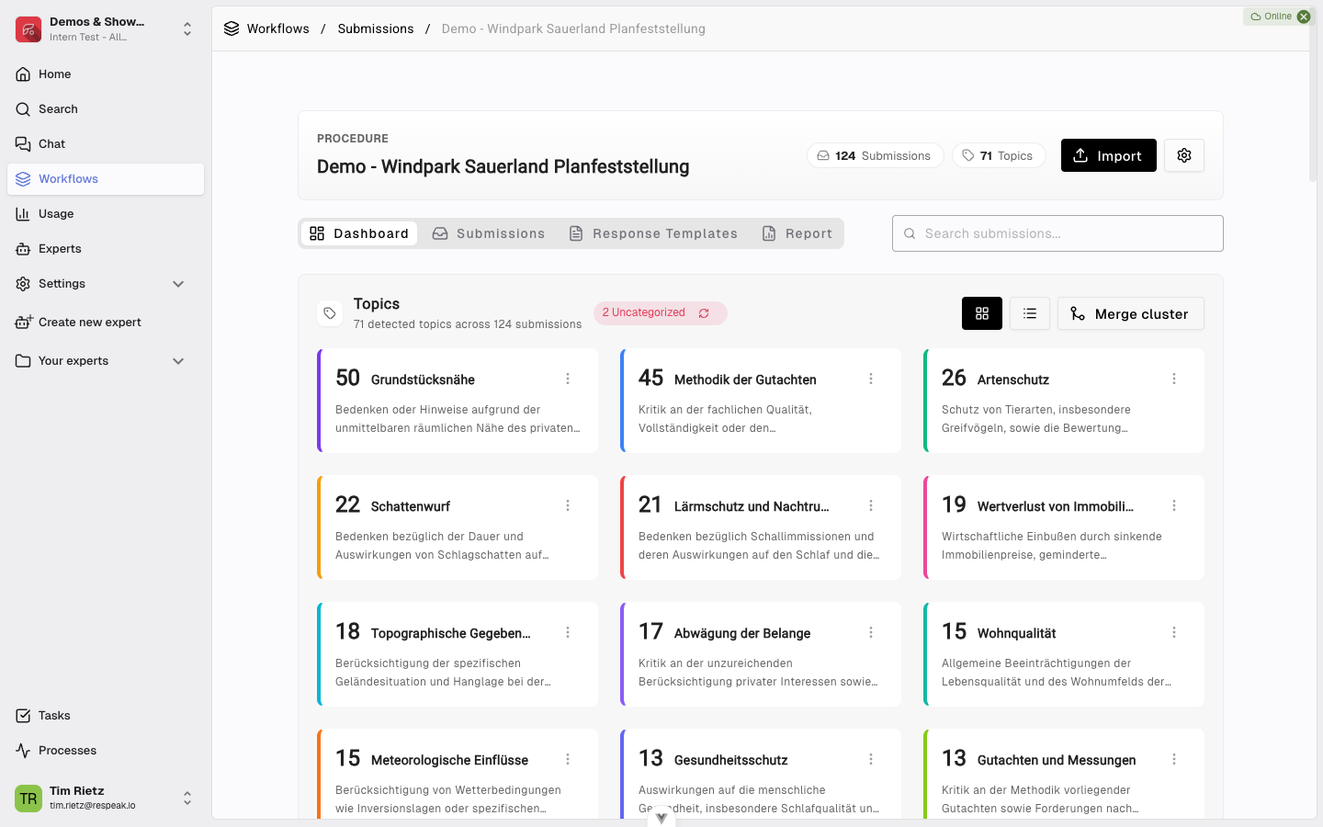Open the Home page in sidebar
1323x827 pixels.
[106, 74]
